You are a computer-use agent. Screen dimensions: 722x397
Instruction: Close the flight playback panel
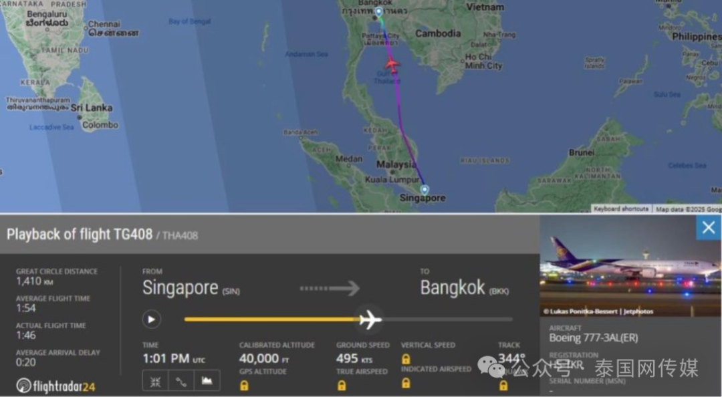click(708, 227)
